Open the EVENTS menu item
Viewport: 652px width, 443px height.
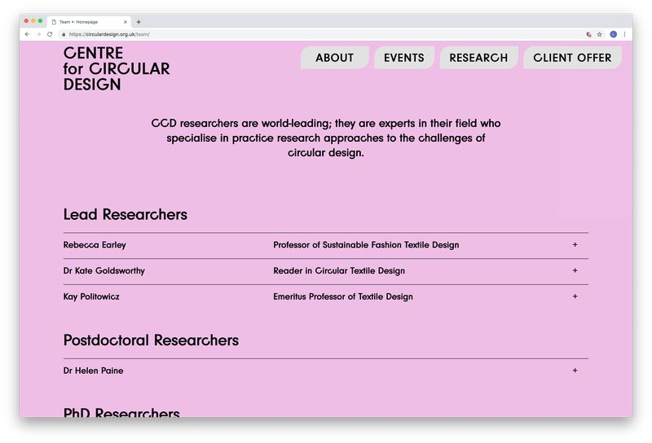pos(404,58)
